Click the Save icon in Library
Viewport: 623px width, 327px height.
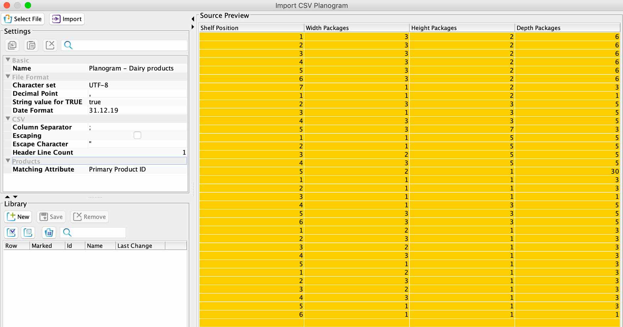(51, 217)
